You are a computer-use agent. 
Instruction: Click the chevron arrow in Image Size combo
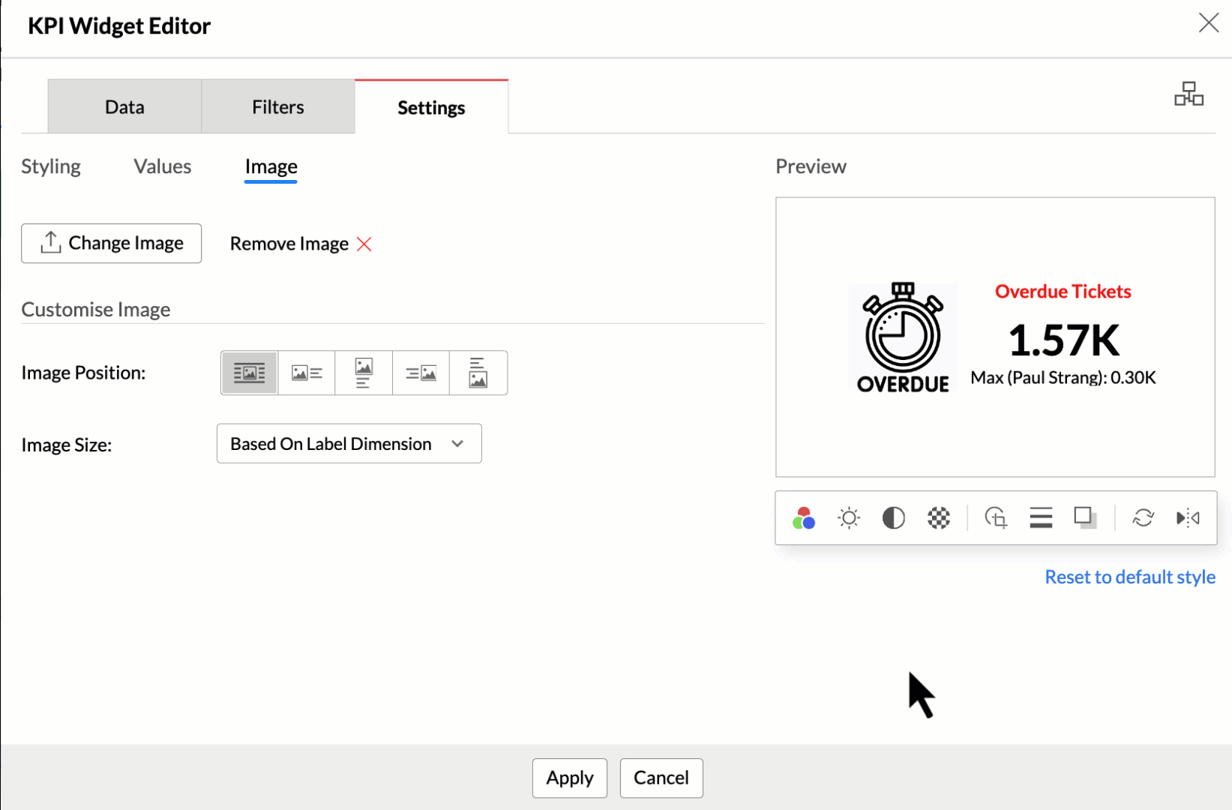(457, 444)
